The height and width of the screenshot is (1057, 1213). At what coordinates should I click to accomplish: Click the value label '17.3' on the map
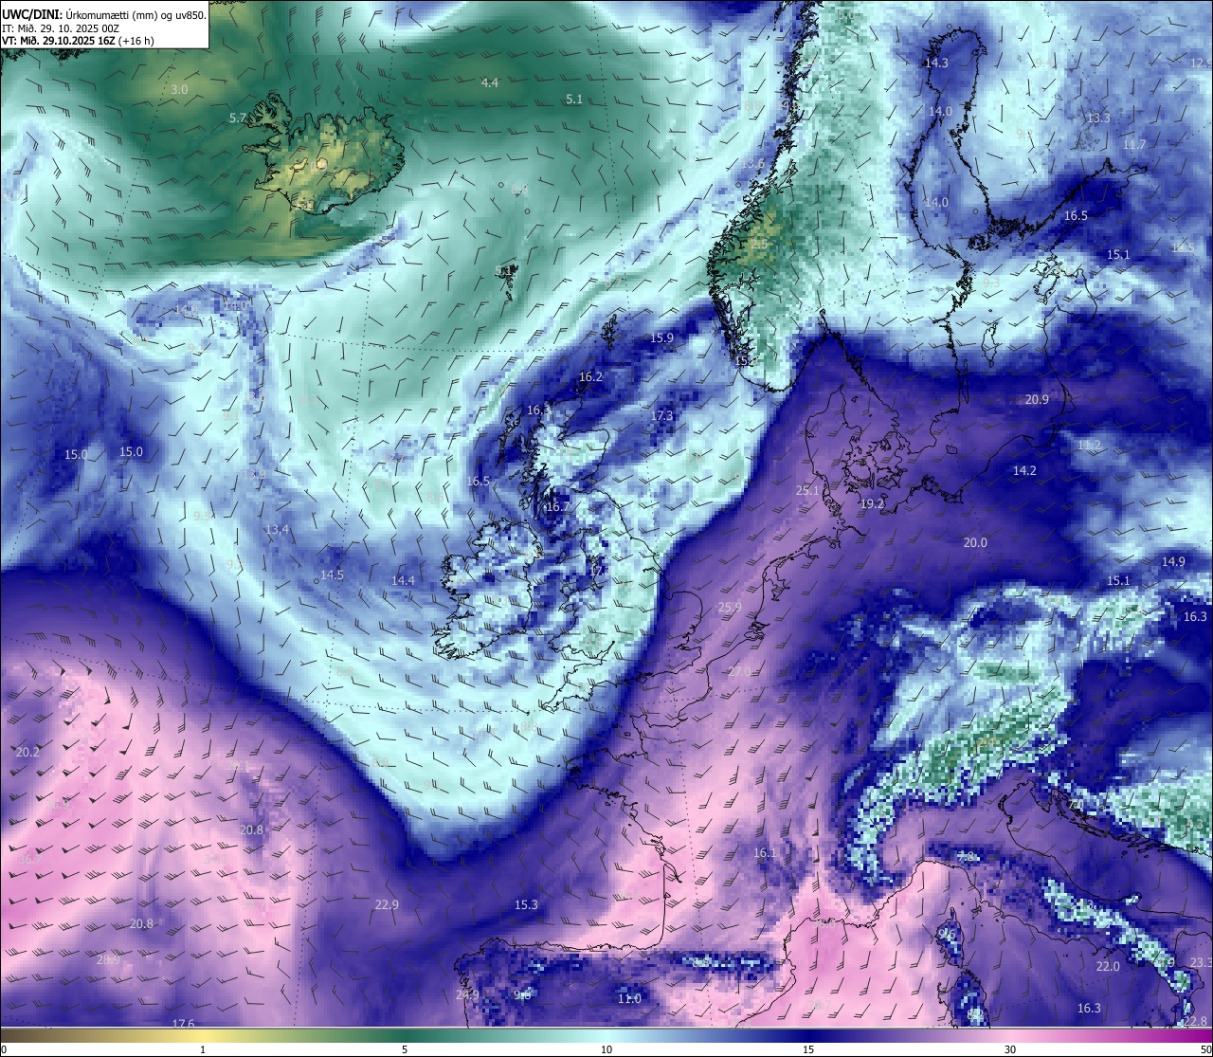pyautogui.click(x=661, y=416)
